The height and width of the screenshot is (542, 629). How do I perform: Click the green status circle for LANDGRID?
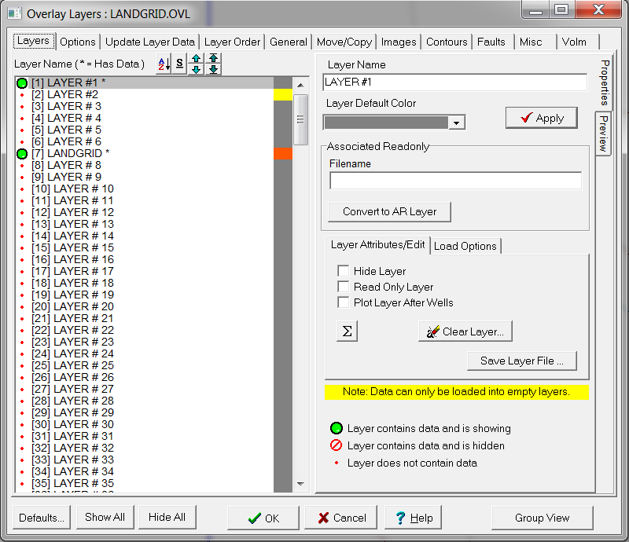22,154
